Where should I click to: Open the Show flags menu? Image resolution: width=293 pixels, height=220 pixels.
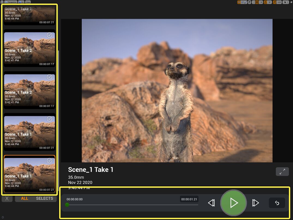click(x=28, y=2)
